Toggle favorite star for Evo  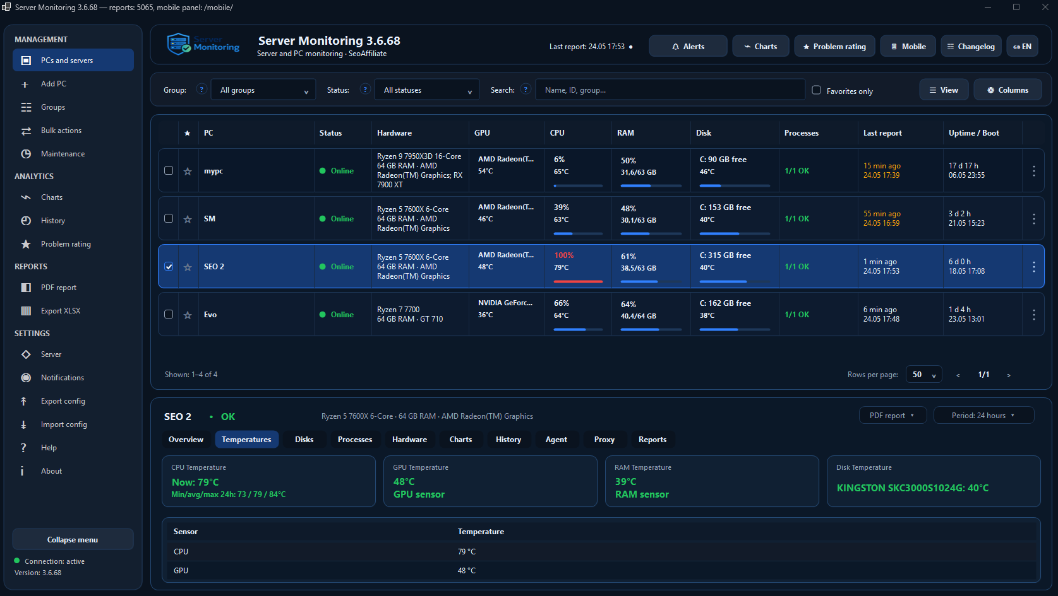188,315
